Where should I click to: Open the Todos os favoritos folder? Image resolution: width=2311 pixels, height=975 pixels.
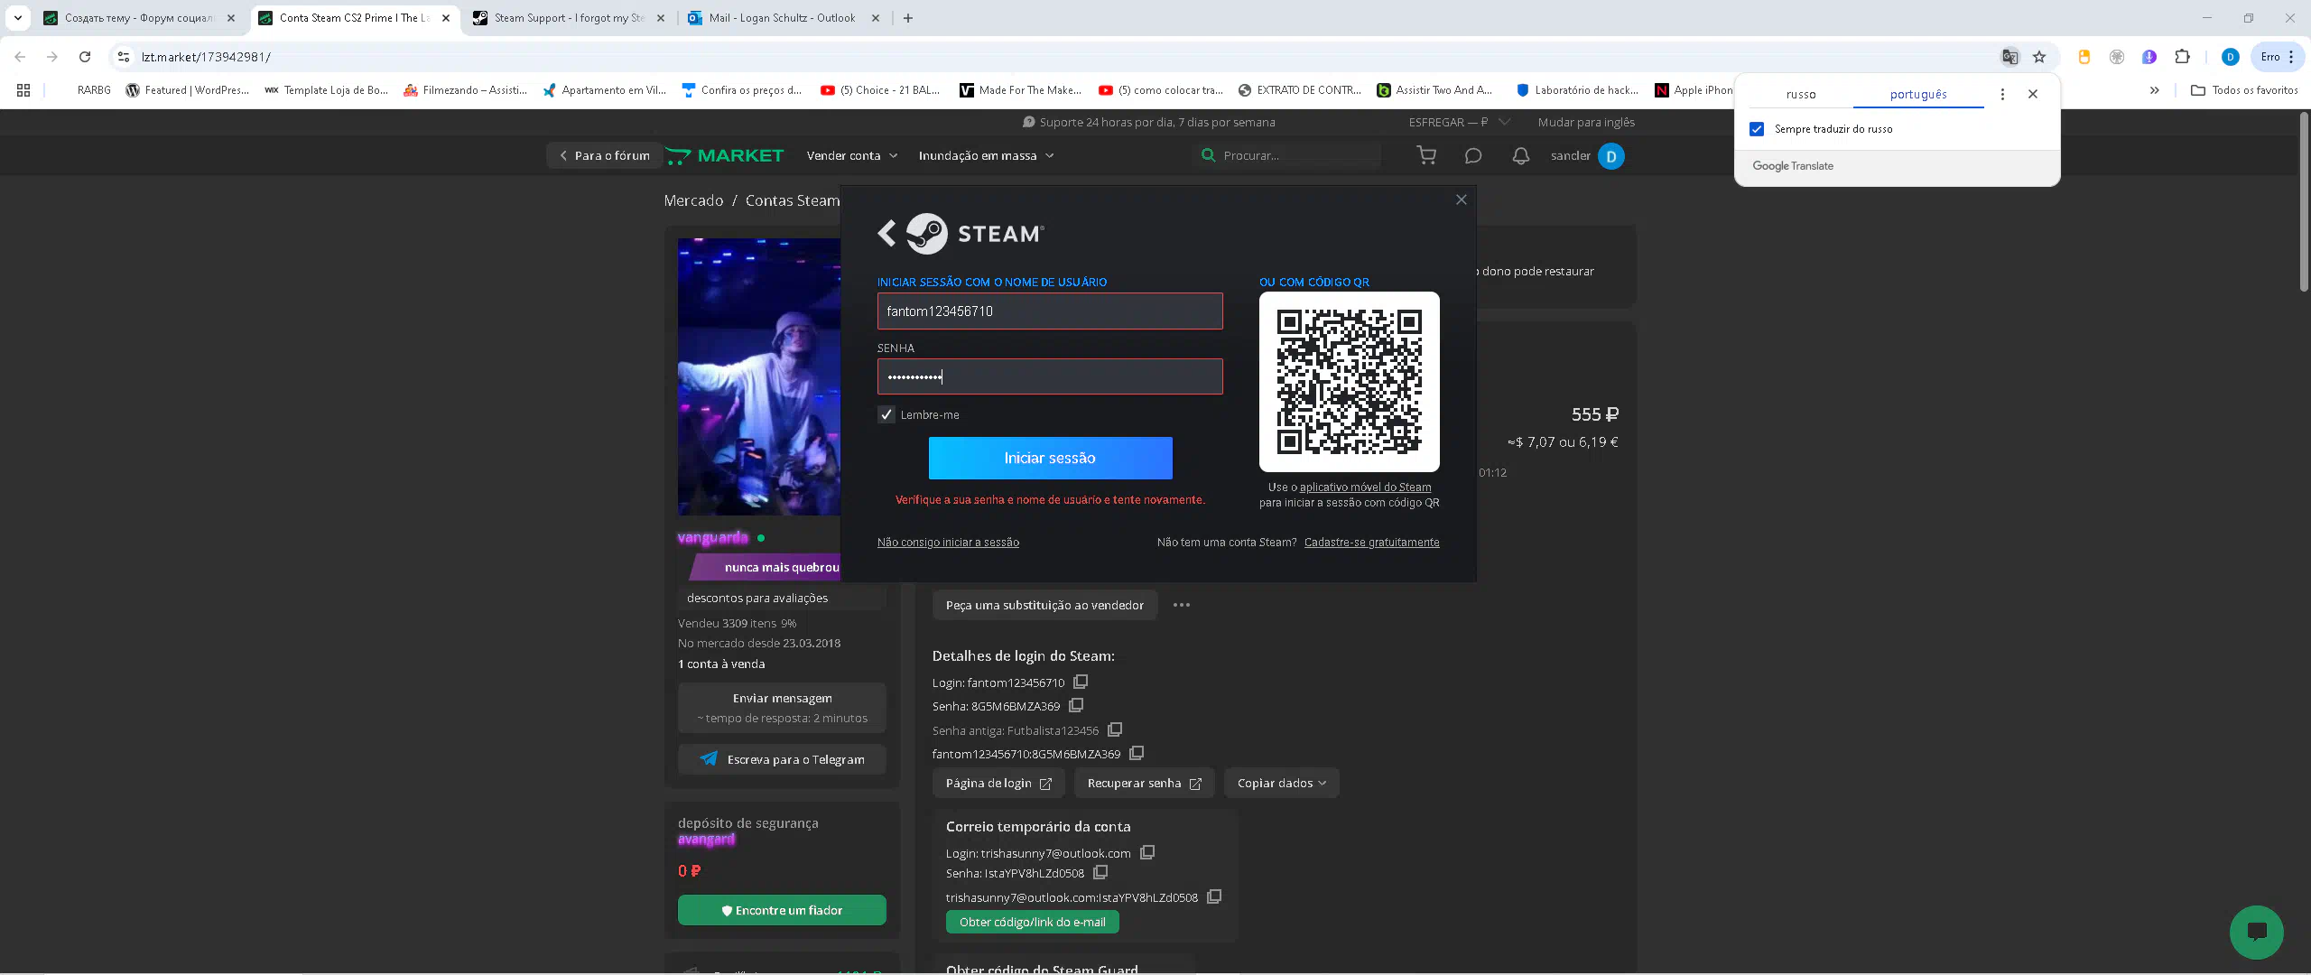point(2244,90)
